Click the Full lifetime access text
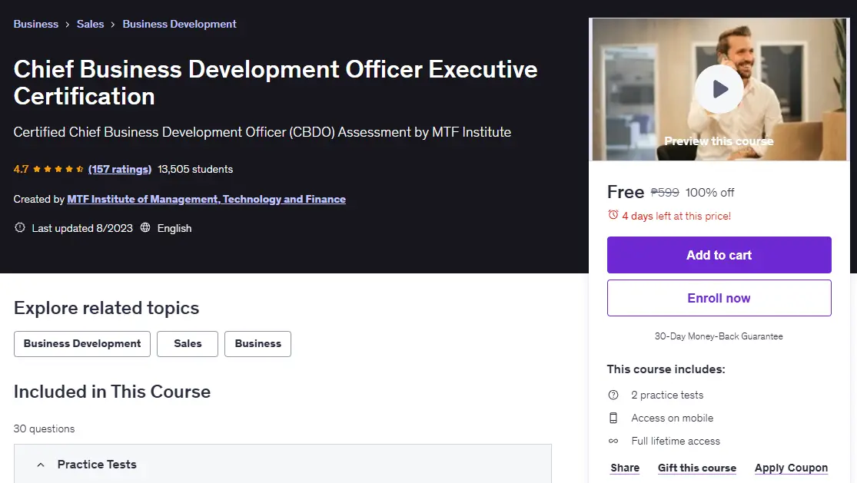This screenshot has width=857, height=483. tap(676, 441)
